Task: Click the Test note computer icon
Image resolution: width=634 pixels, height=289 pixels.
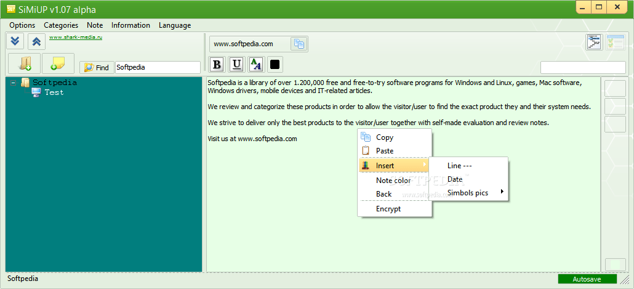Action: tap(36, 92)
